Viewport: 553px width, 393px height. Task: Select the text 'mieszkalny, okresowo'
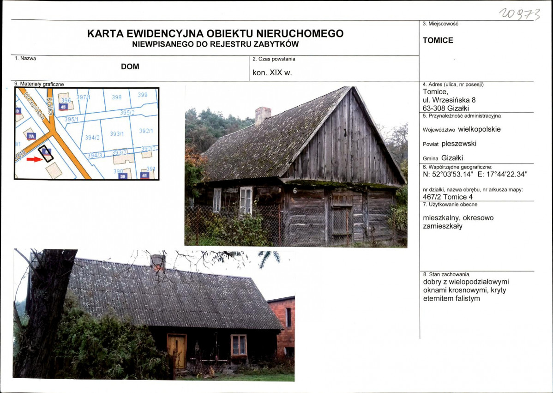(458, 218)
